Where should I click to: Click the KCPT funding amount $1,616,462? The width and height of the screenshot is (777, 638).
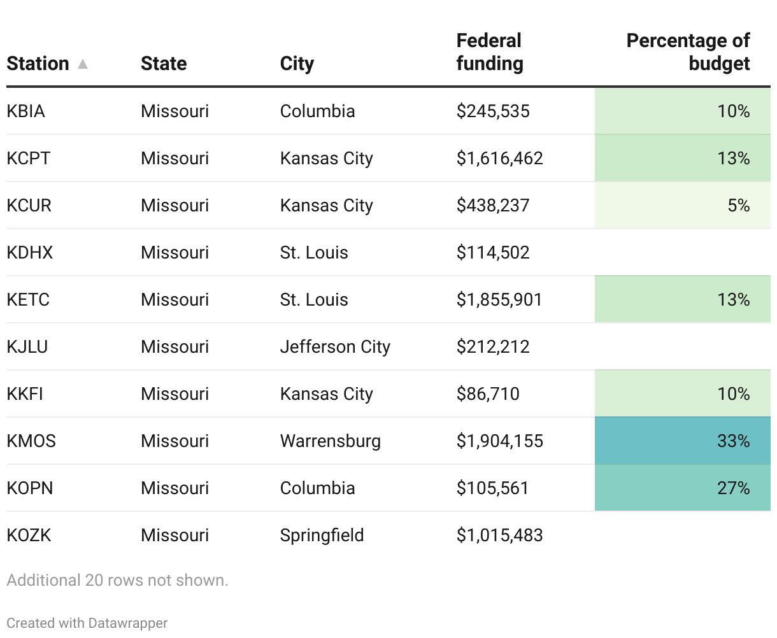(x=499, y=158)
